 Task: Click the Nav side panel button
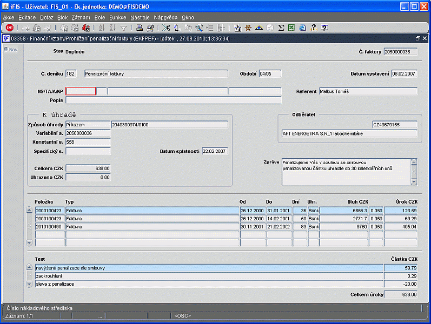pyautogui.click(x=11, y=50)
